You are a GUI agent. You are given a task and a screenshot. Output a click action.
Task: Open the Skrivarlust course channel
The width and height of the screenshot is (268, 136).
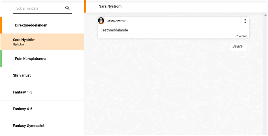42,75
